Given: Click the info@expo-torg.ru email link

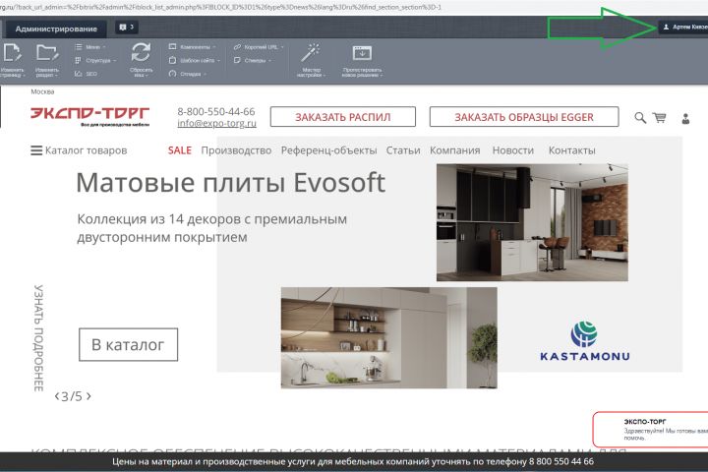Looking at the screenshot, I should pos(216,123).
